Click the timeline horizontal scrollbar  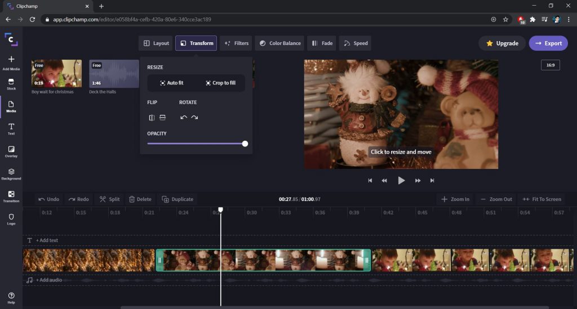[x=335, y=307]
